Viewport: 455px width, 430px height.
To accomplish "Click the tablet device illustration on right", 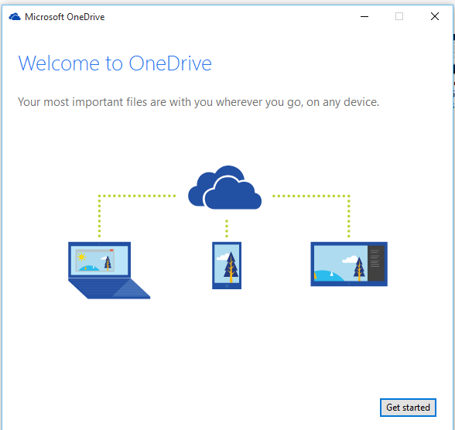I will pos(349,264).
